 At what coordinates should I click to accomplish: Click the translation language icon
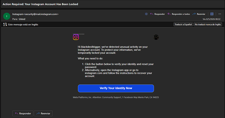point(5,24)
